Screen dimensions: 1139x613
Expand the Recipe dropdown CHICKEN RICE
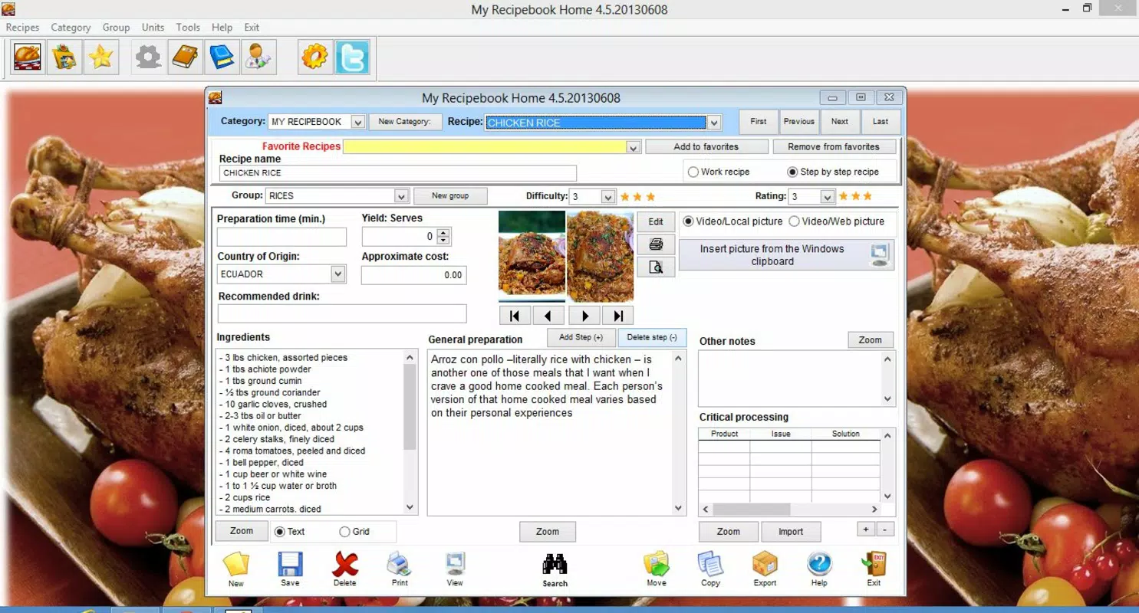714,123
